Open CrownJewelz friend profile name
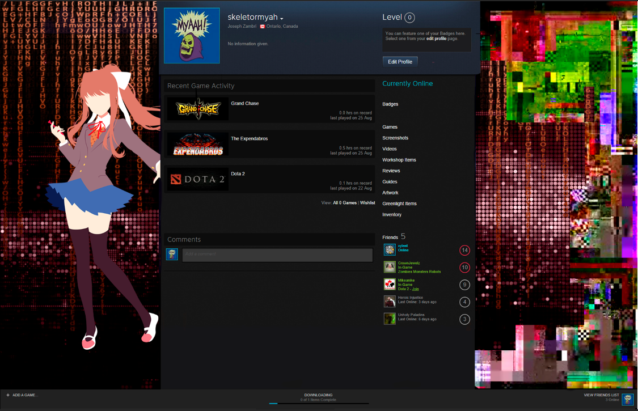The width and height of the screenshot is (638, 411). pyautogui.click(x=409, y=263)
